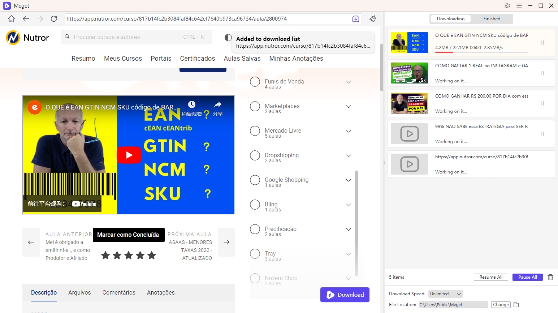
Task: Expand Funis de Venda chevron
Action: (349, 82)
